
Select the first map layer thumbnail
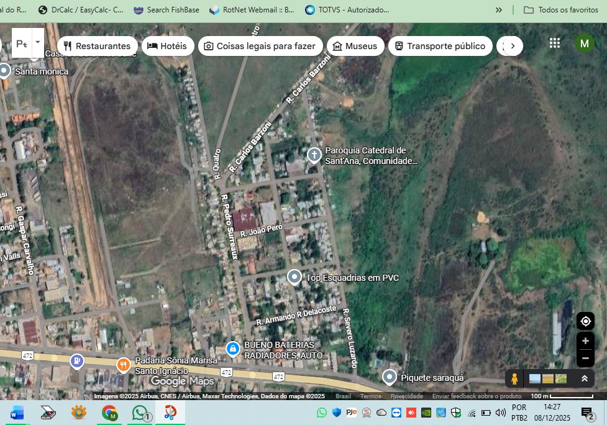[534, 378]
